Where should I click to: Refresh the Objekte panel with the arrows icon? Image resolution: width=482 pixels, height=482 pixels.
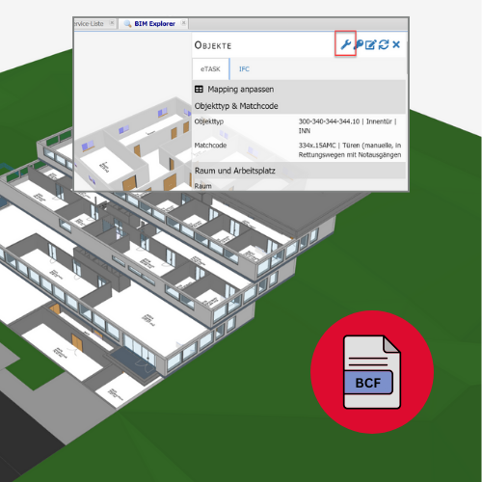pos(384,44)
